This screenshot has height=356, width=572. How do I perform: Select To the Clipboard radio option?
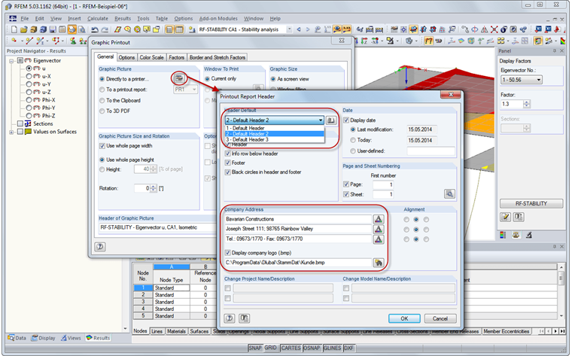point(102,100)
